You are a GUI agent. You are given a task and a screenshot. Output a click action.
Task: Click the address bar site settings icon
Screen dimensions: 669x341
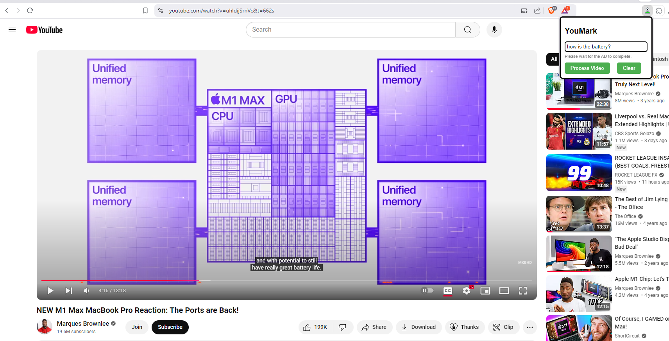coord(161,11)
